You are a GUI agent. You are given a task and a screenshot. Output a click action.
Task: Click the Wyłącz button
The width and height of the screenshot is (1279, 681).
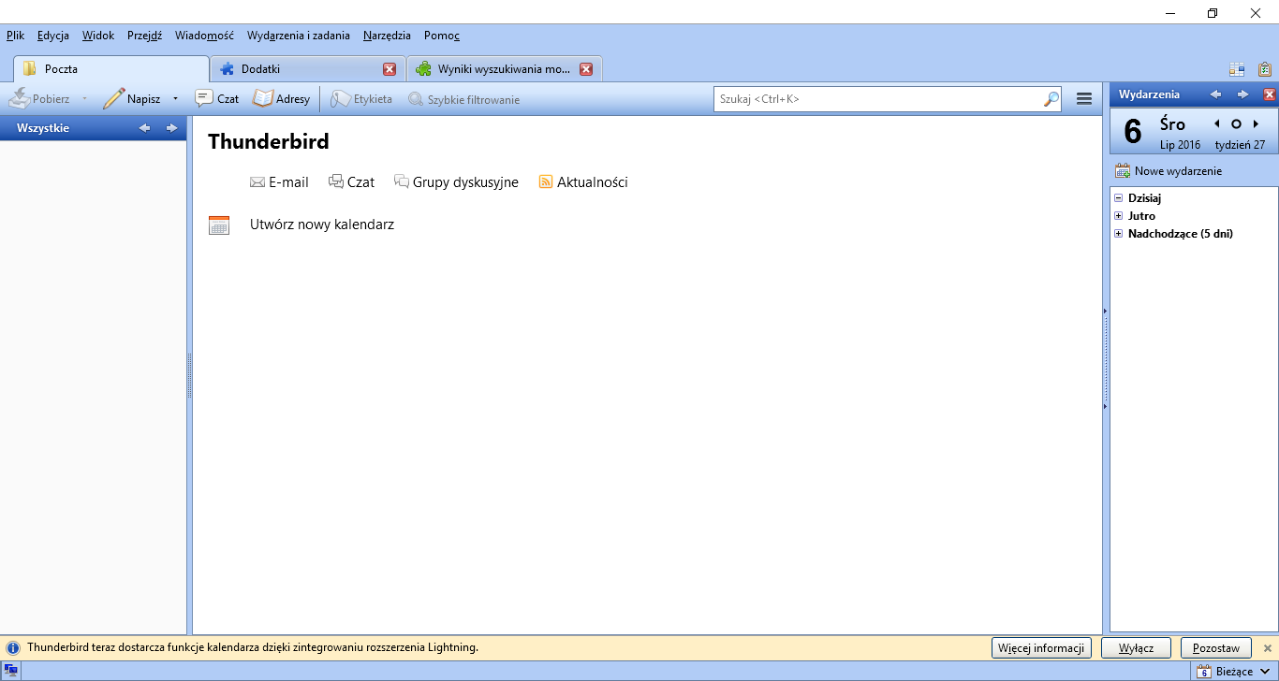(1137, 647)
